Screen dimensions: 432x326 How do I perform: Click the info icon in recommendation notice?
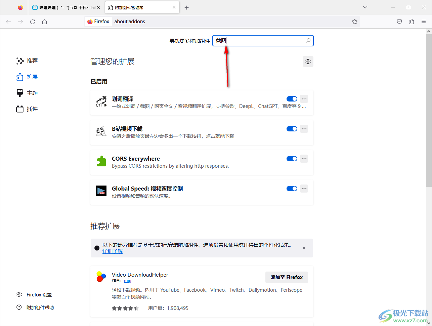97,248
